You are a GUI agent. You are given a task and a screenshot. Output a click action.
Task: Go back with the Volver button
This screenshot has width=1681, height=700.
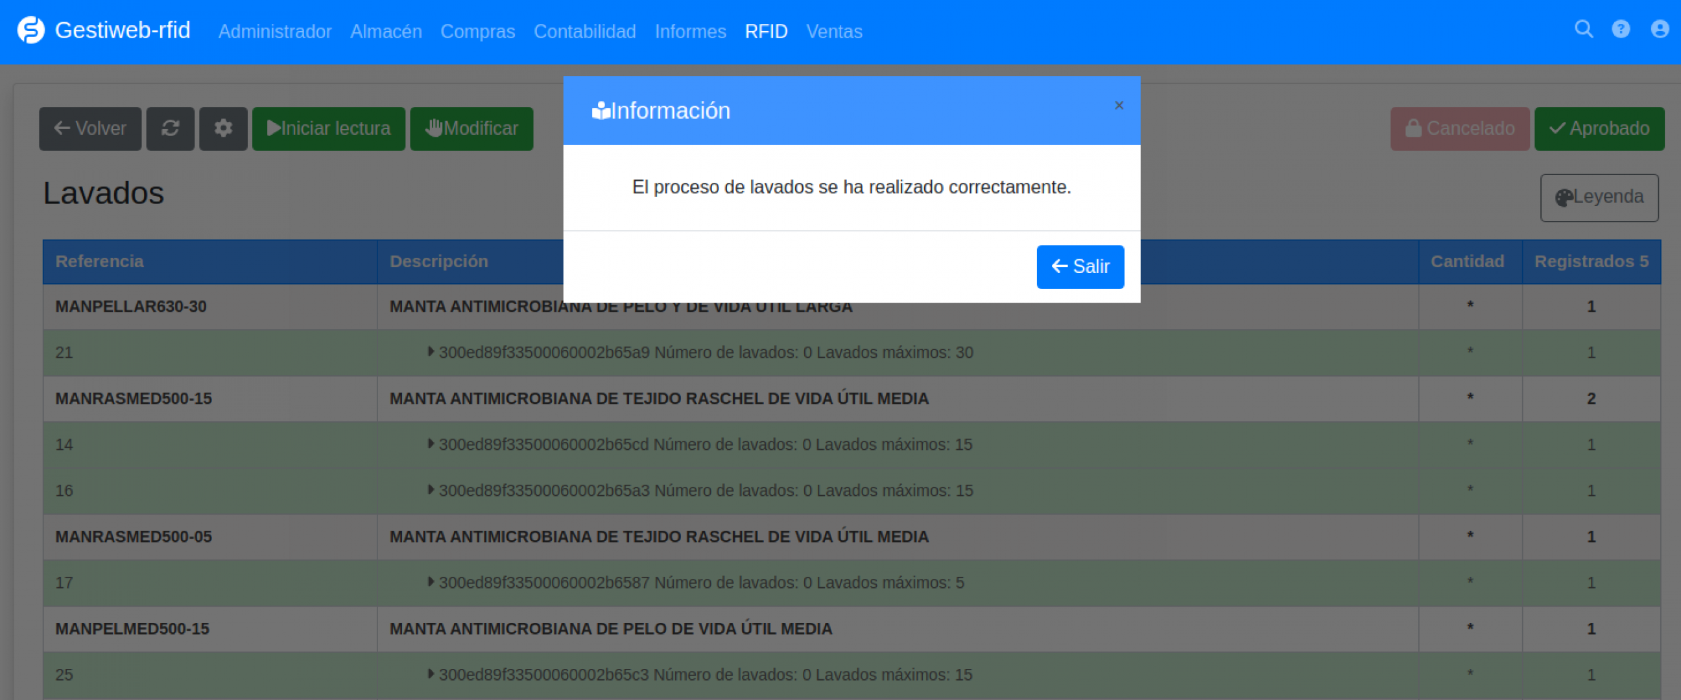pyautogui.click(x=90, y=128)
